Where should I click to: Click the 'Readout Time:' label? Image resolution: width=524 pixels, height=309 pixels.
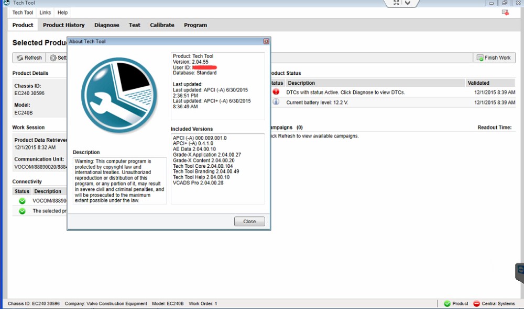pos(495,128)
